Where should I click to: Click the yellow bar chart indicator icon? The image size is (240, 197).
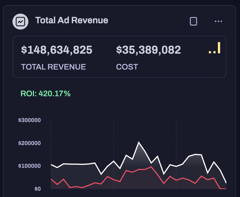pyautogui.click(x=215, y=48)
